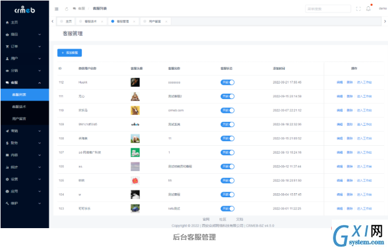This screenshot has height=247, width=388.
Task: Click the home icon beside 主页
Action: (x=7, y=22)
